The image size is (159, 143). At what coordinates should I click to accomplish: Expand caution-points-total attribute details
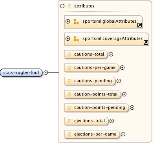click(x=124, y=94)
